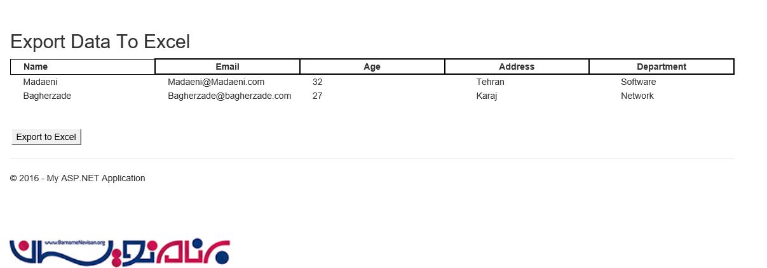Click the BarnameNevisan logo image

click(x=119, y=252)
